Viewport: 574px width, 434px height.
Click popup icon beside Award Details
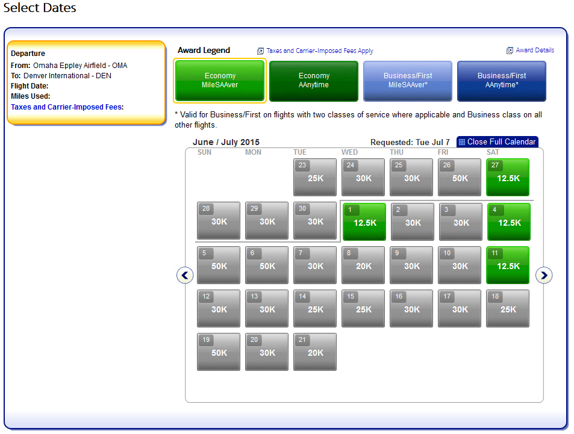click(x=510, y=51)
